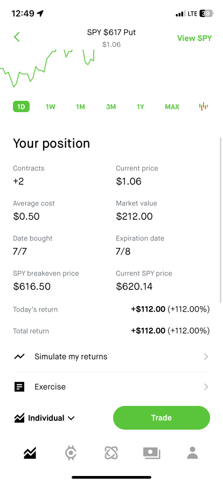Open the crypto tab in bottom bar

pyautogui.click(x=71, y=453)
